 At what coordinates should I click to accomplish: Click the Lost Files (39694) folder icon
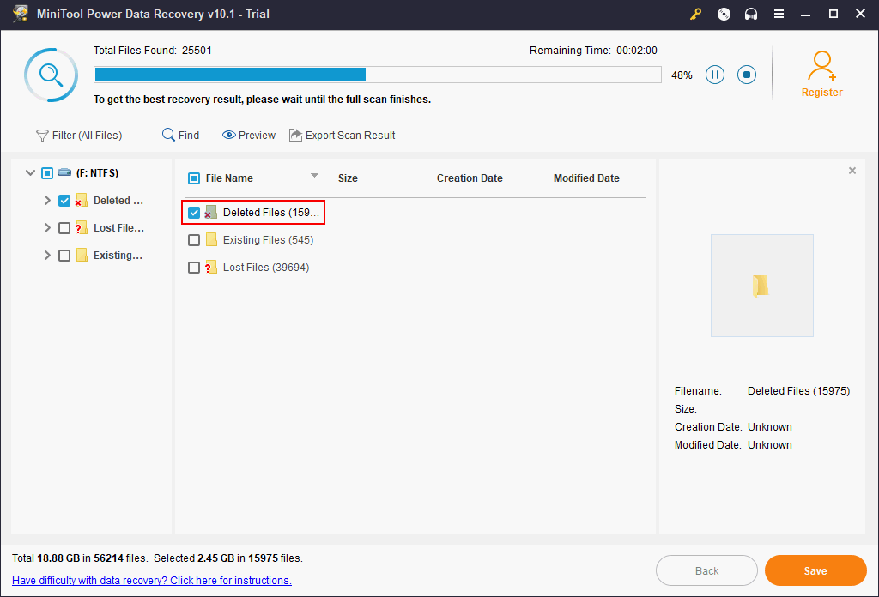click(x=211, y=267)
